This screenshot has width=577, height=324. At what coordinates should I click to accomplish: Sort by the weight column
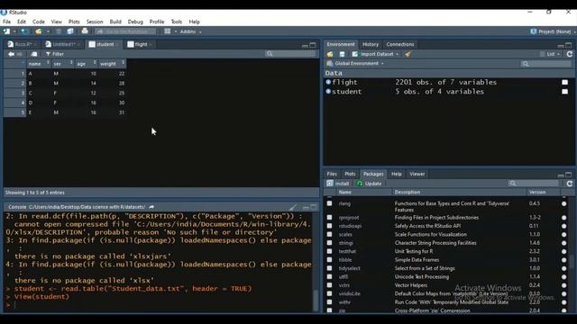click(x=112, y=64)
